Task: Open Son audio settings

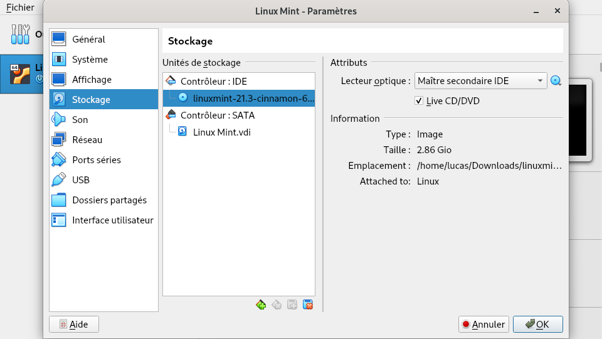Action: coord(80,120)
